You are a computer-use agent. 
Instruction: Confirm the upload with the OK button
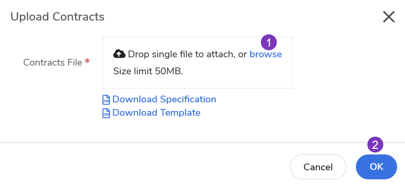pyautogui.click(x=376, y=167)
